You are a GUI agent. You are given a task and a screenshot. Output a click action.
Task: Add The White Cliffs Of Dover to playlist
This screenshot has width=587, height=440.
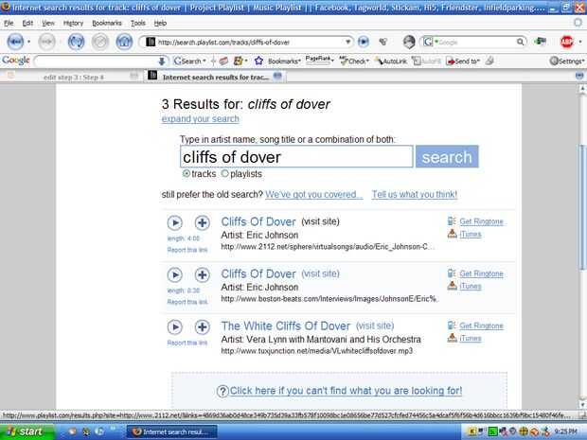pos(203,327)
